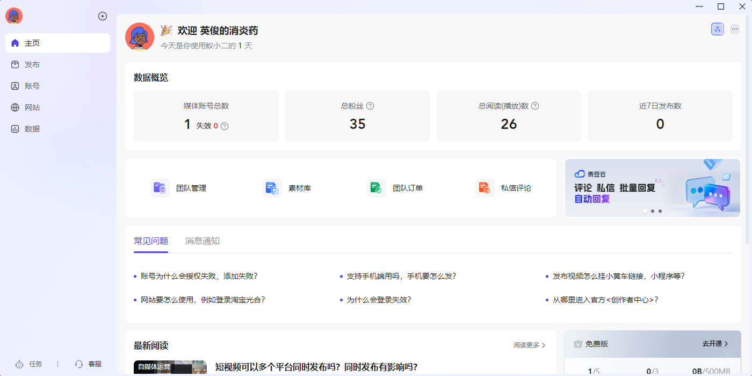Open 私信评论 shortcut

pos(504,188)
